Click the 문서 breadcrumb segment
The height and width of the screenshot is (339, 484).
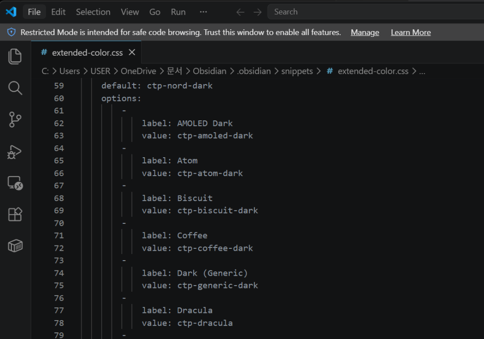[174, 71]
